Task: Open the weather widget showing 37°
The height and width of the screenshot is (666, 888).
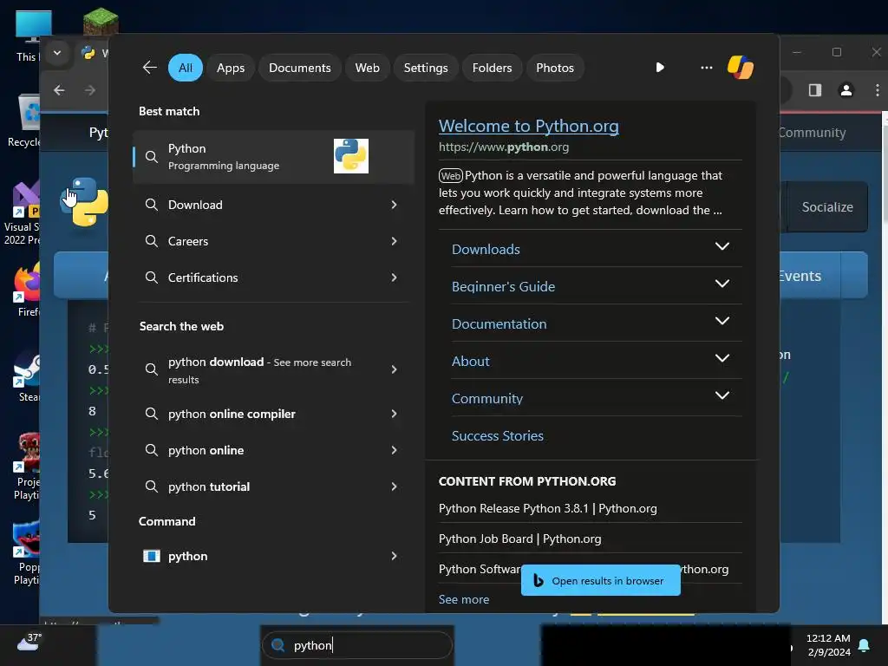Action: 29,643
